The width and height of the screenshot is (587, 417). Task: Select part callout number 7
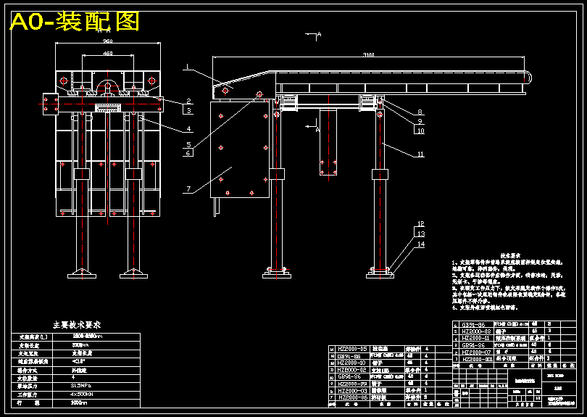[188, 189]
